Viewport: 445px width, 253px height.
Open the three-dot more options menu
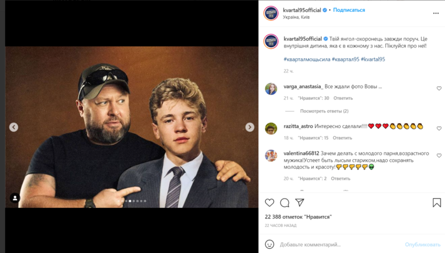pos(436,13)
